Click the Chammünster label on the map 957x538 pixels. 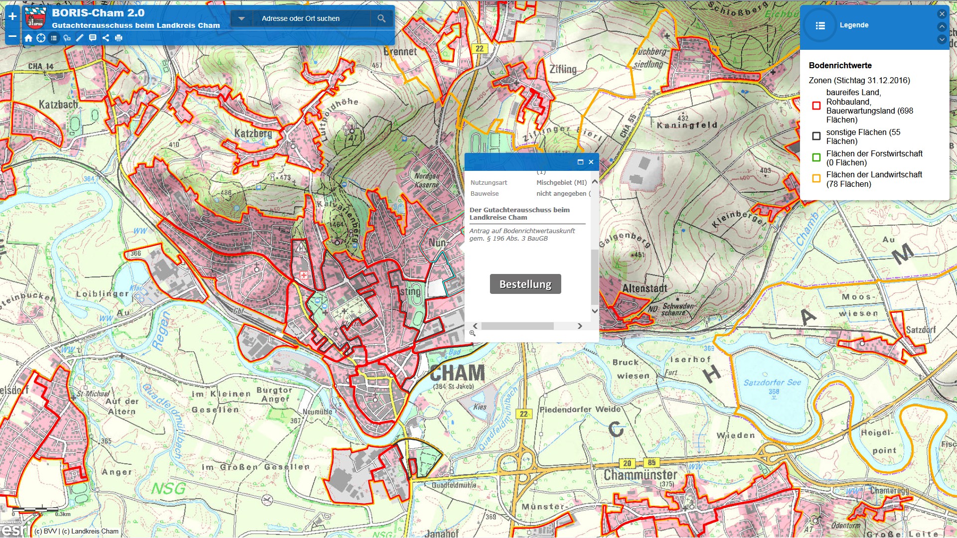pos(640,475)
